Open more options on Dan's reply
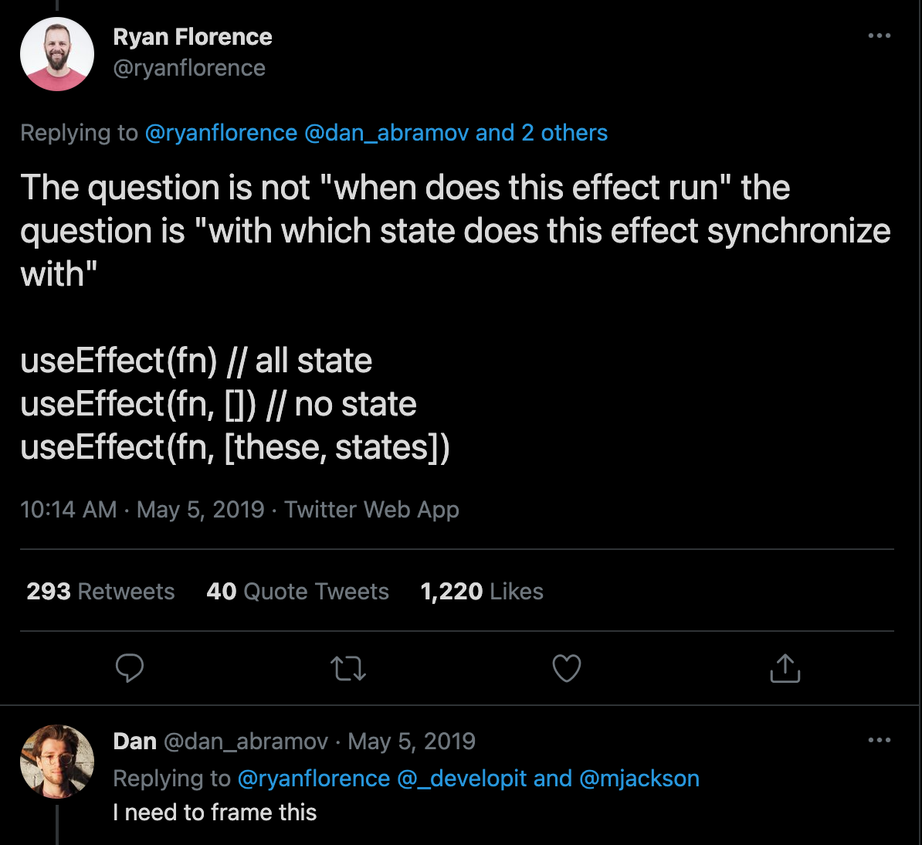This screenshot has height=845, width=922. point(879,740)
